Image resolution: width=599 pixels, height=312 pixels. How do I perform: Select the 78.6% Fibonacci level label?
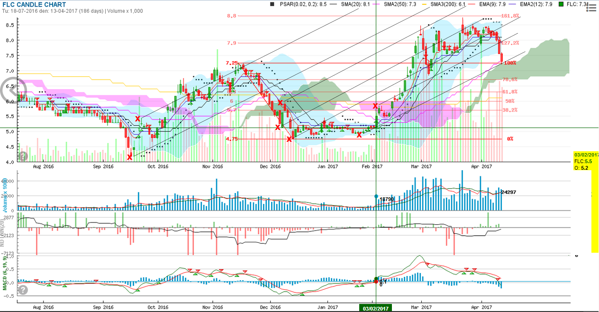point(509,79)
